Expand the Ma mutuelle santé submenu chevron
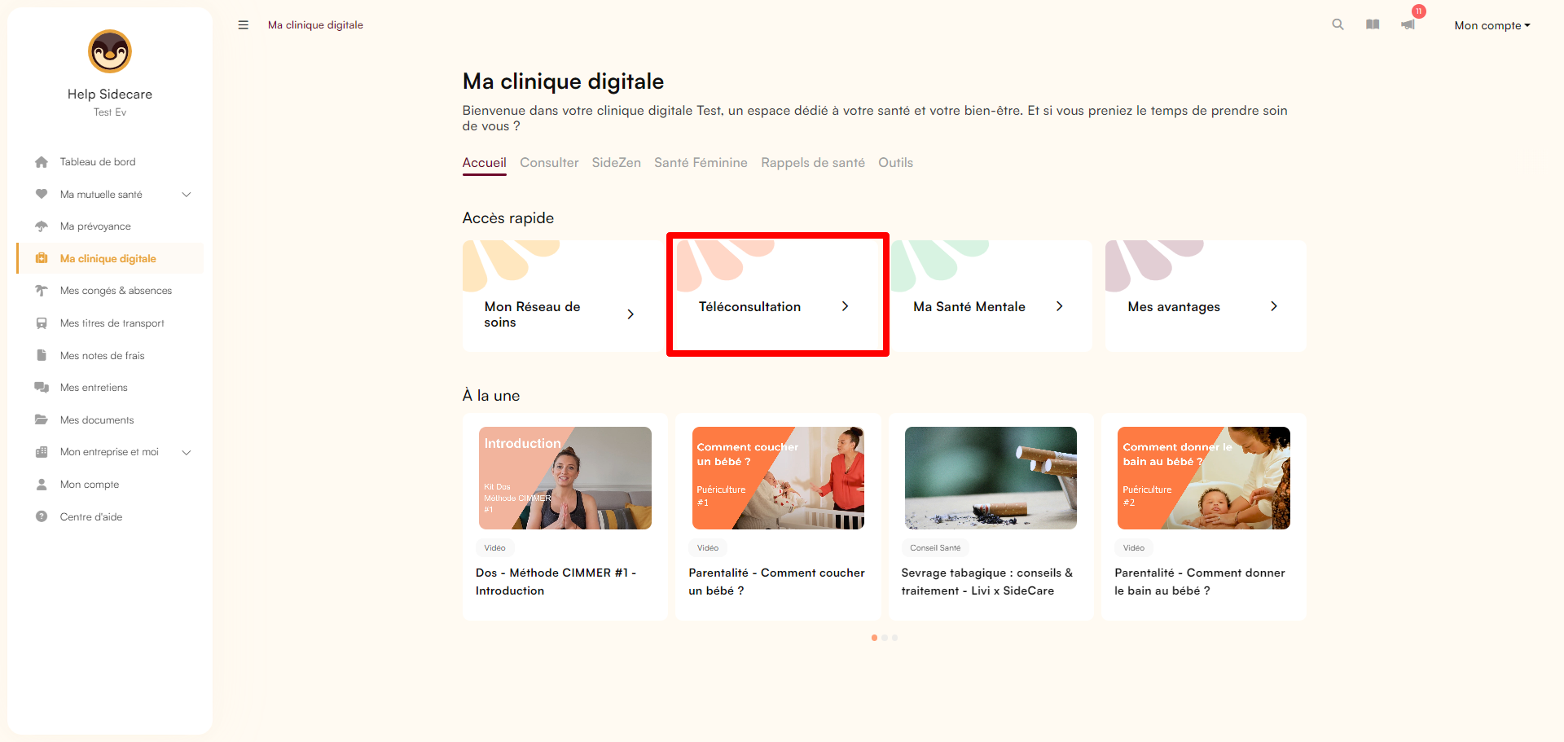 click(187, 194)
